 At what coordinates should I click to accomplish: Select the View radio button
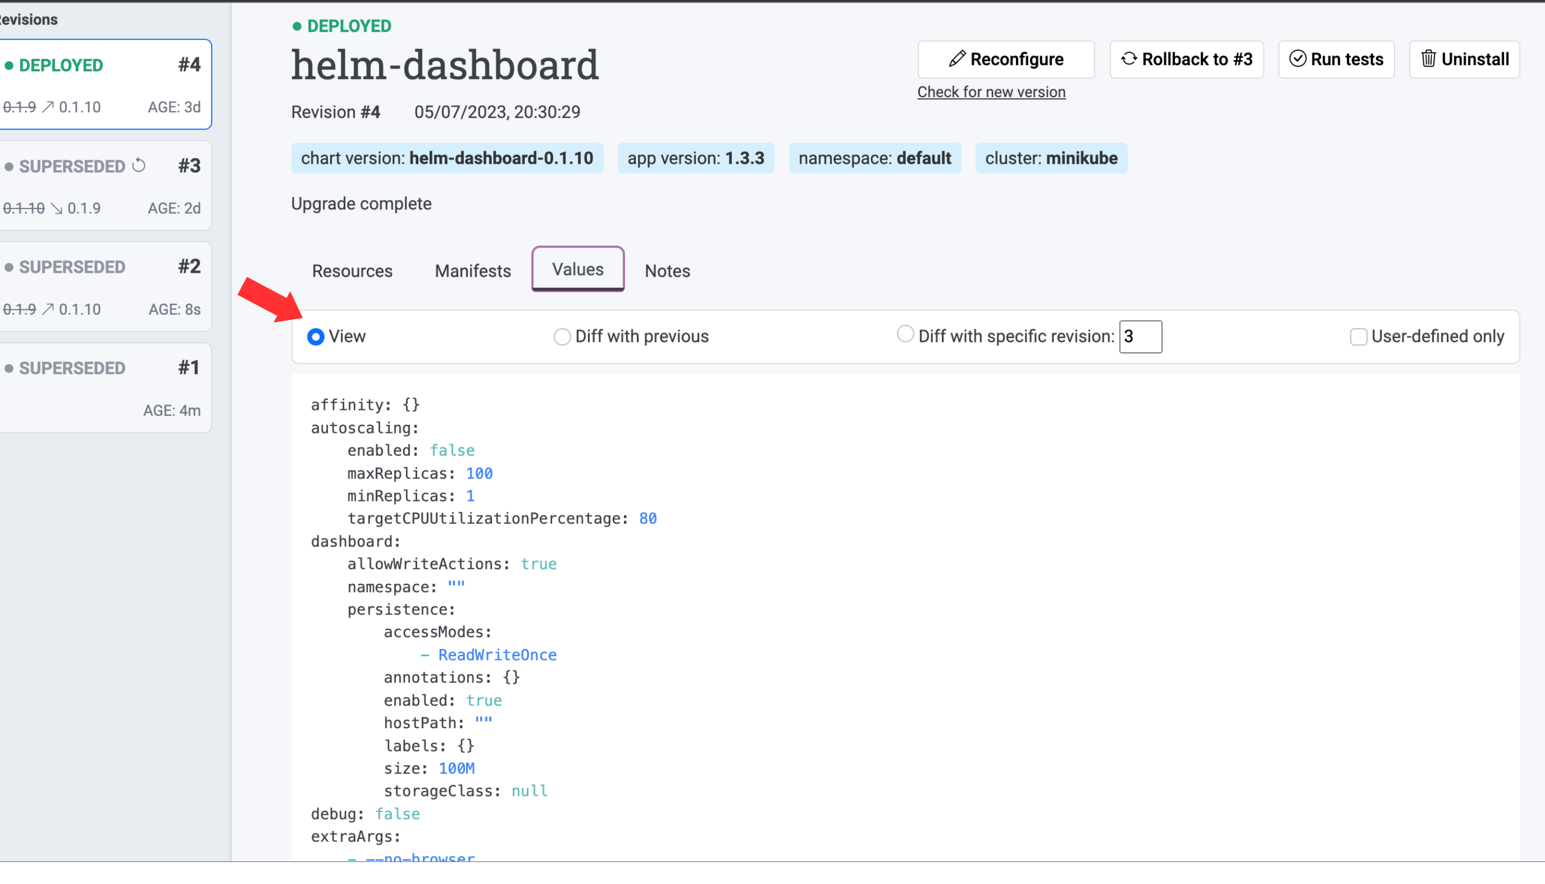tap(316, 336)
